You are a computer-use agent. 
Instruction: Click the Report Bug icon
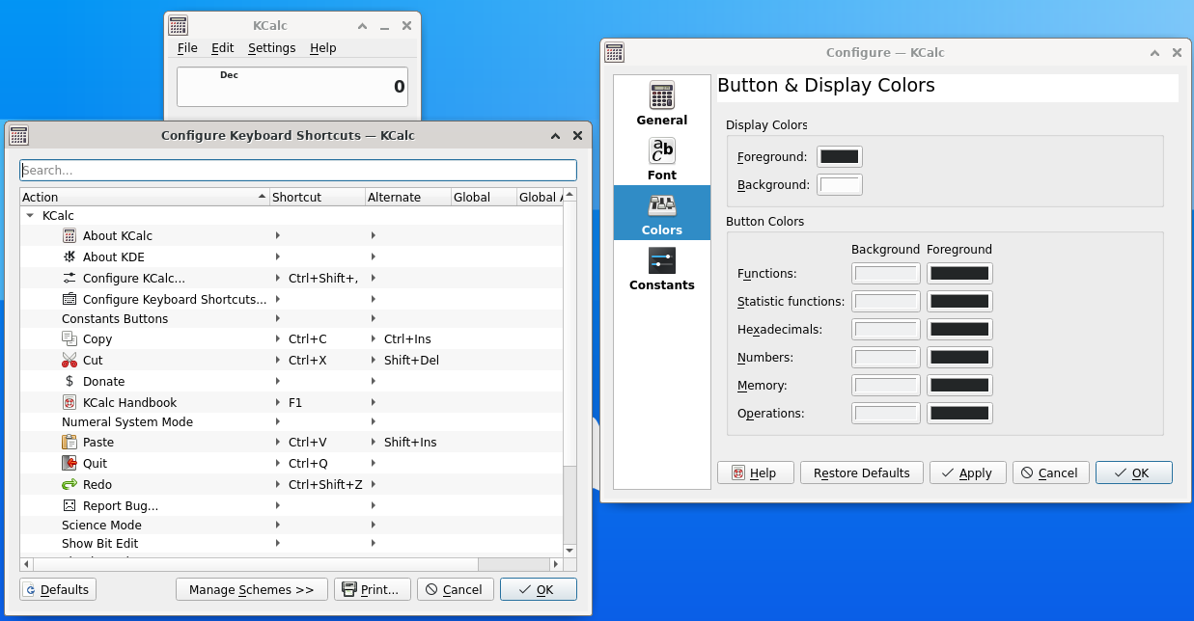pyautogui.click(x=69, y=505)
